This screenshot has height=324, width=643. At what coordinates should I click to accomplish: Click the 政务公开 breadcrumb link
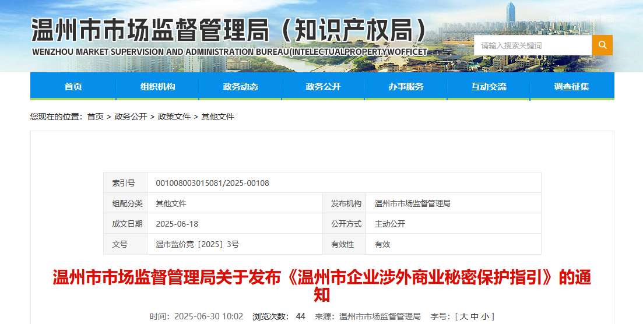[131, 117]
